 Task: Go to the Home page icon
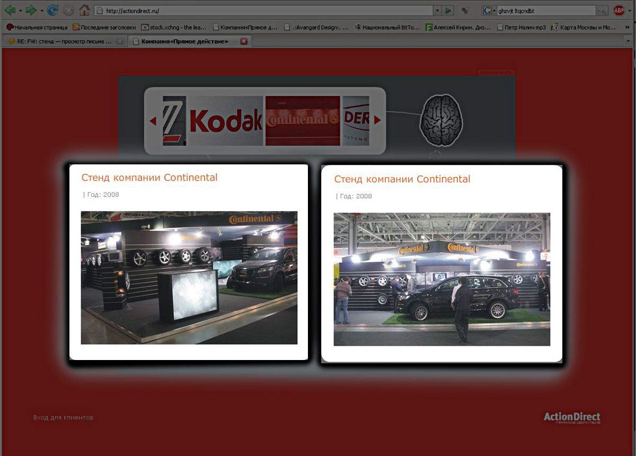(x=84, y=11)
